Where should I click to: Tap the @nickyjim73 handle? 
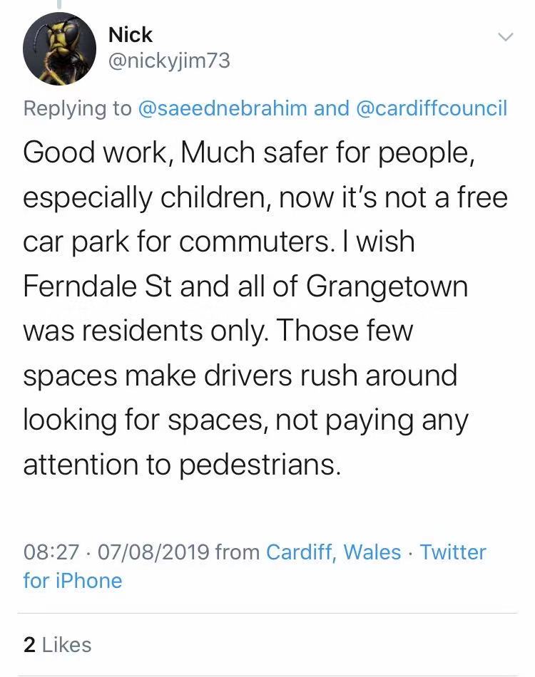click(169, 61)
